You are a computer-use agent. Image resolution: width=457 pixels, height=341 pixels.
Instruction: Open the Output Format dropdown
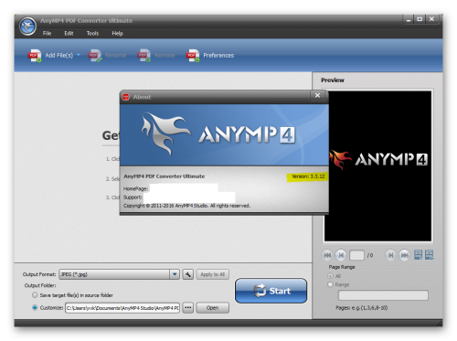[175, 274]
